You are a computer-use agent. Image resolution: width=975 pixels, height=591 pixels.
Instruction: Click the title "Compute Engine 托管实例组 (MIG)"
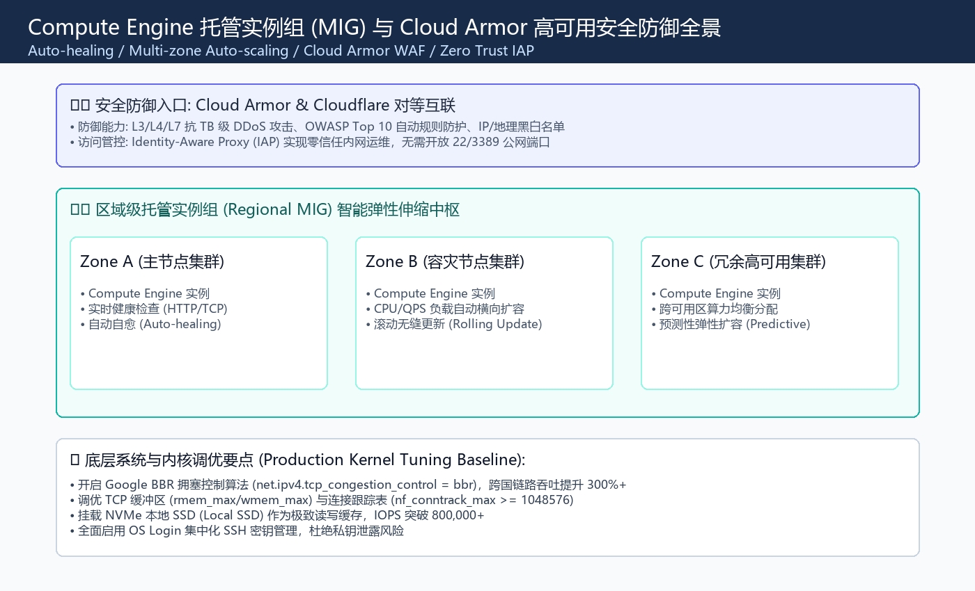click(x=375, y=27)
